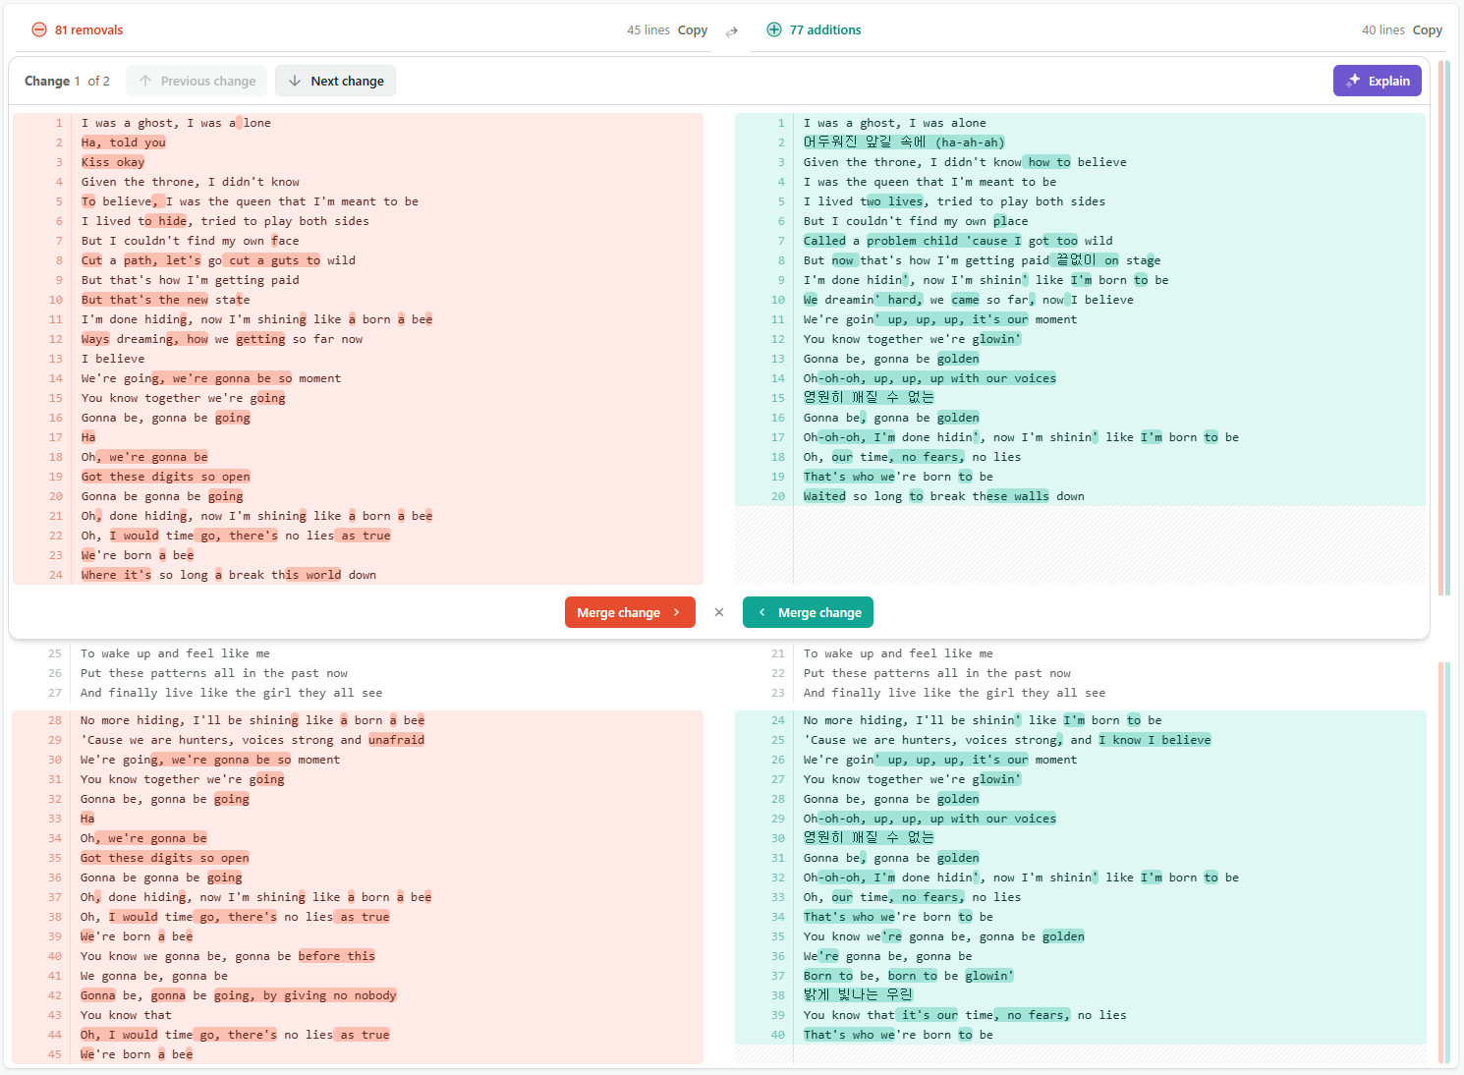
Task: Click '81 removals' label
Action: [x=88, y=30]
